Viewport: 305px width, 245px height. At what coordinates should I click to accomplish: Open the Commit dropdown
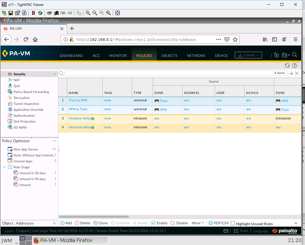[248, 55]
